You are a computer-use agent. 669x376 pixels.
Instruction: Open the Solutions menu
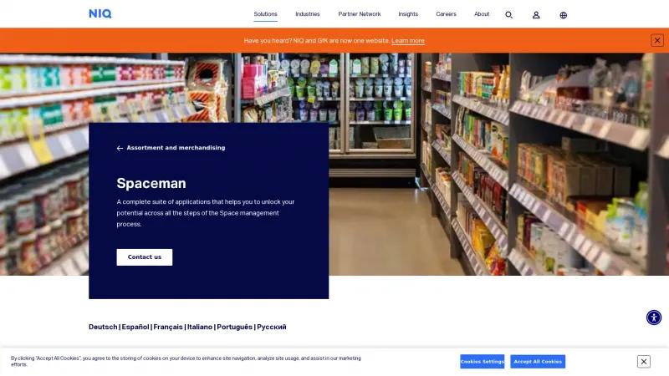point(265,14)
